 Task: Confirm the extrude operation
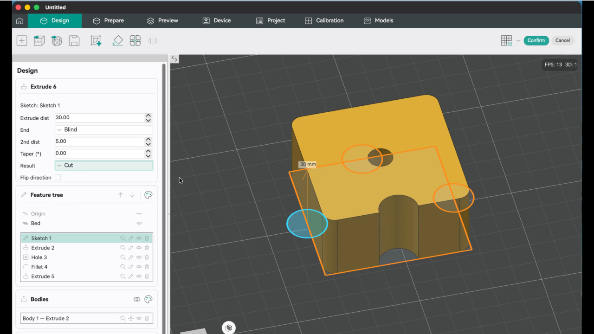click(x=536, y=40)
